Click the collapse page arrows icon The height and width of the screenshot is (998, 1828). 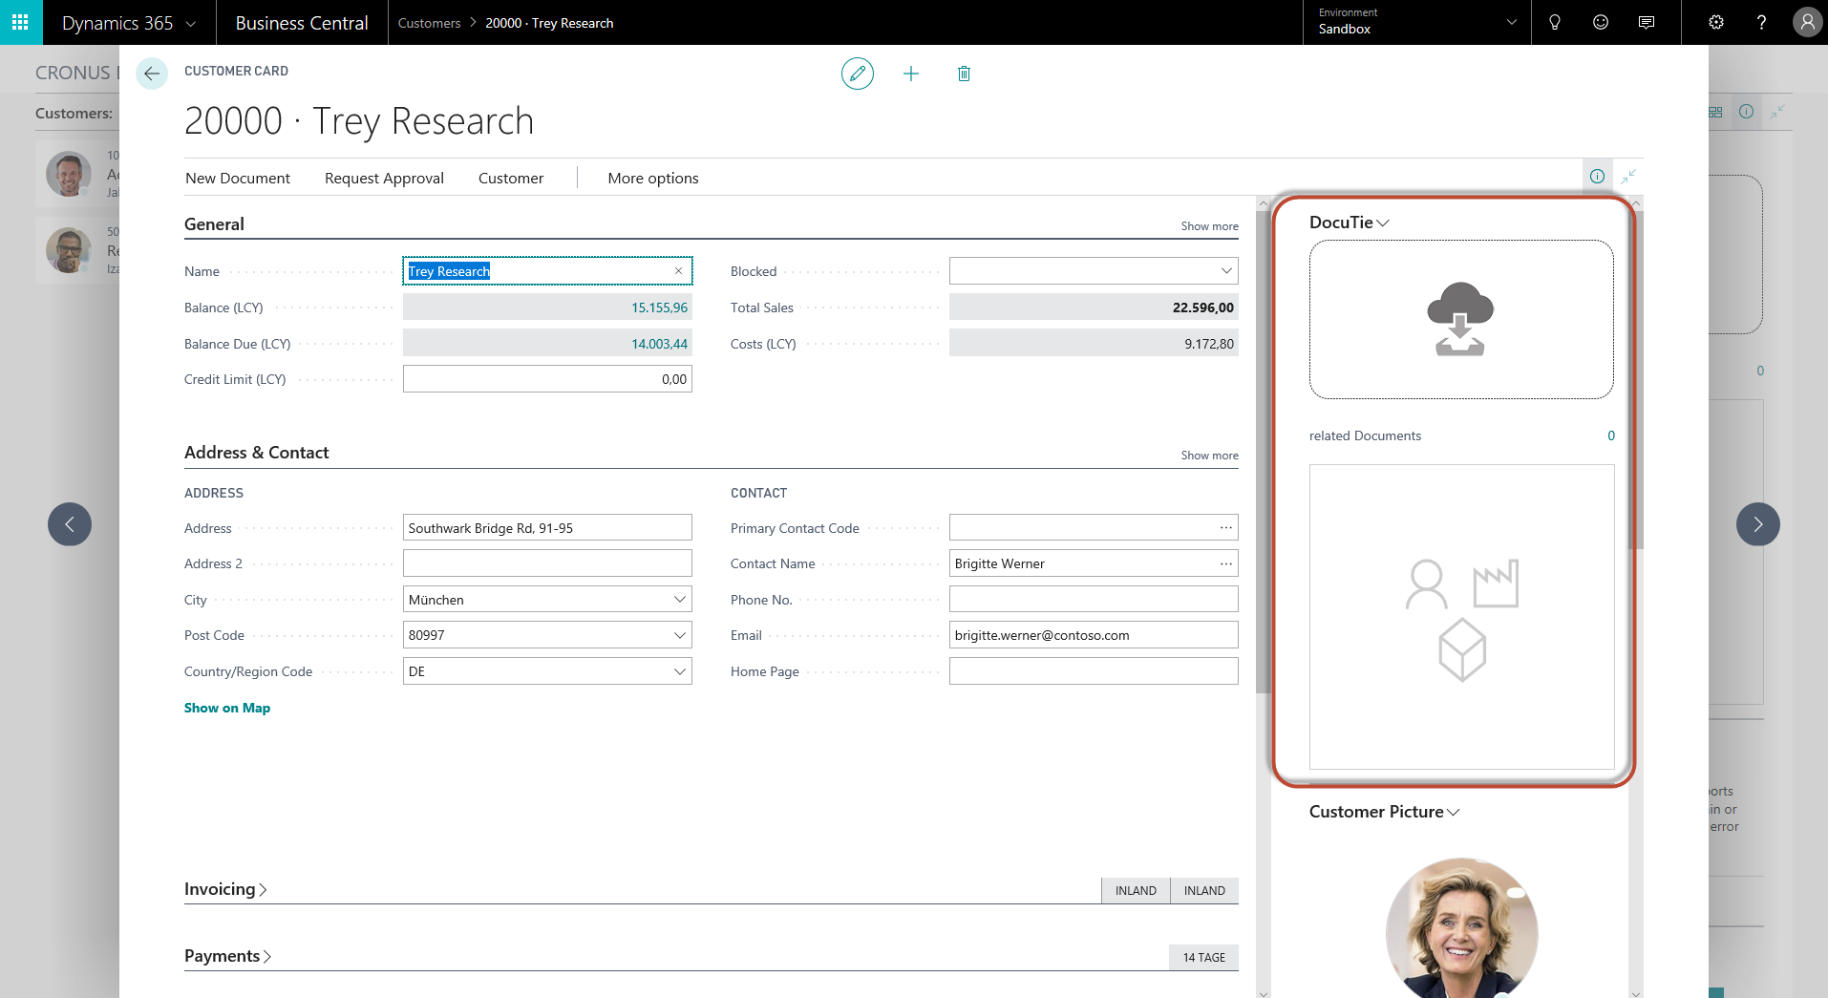[1628, 176]
